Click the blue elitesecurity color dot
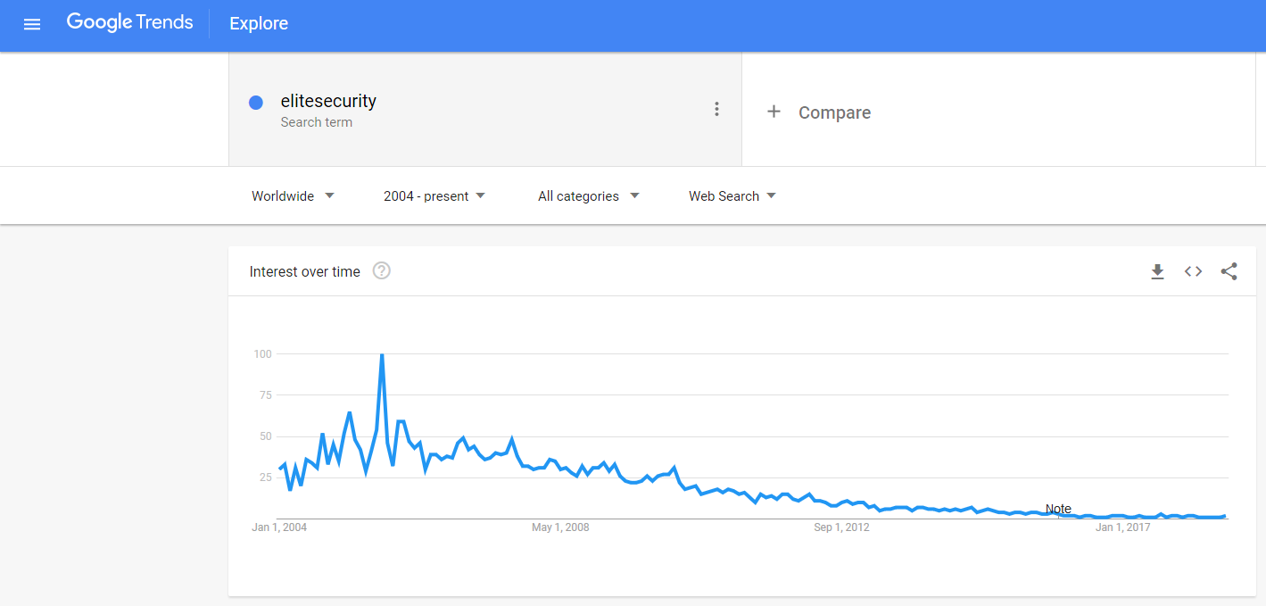Viewport: 1266px width, 606px height. point(256,103)
